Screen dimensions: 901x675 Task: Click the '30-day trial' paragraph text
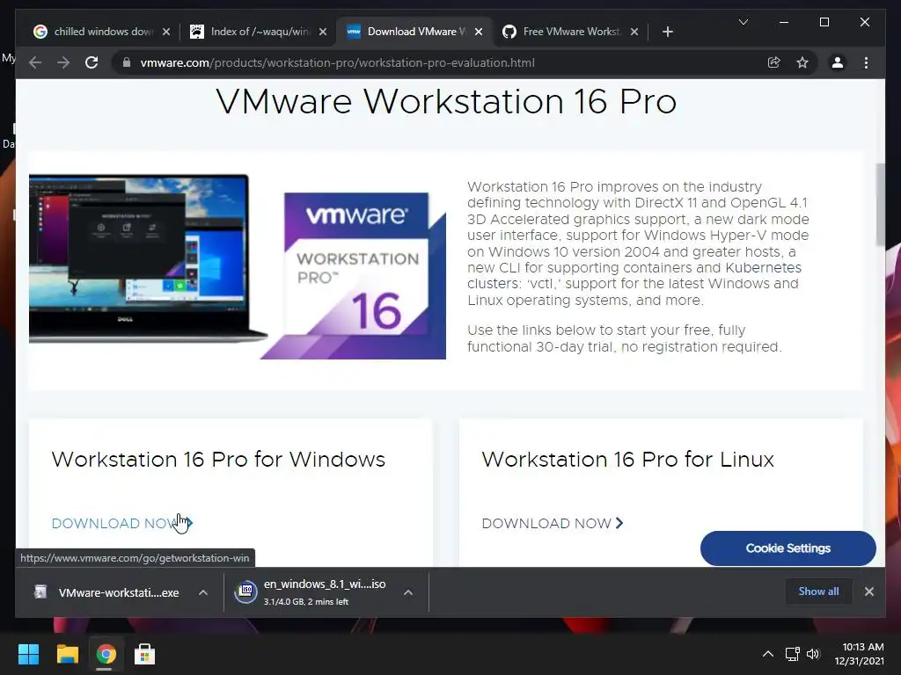pyautogui.click(x=625, y=338)
